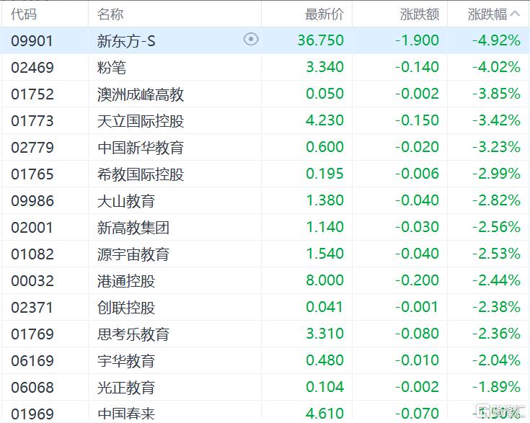Screen dimensions: 530x423
Task: Click percentage -2.53%
Action: 496,254
